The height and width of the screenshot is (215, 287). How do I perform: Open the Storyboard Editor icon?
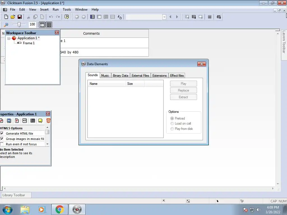click(92, 17)
